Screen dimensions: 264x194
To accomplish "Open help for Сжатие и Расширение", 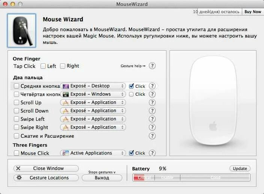I will [x=152, y=136].
